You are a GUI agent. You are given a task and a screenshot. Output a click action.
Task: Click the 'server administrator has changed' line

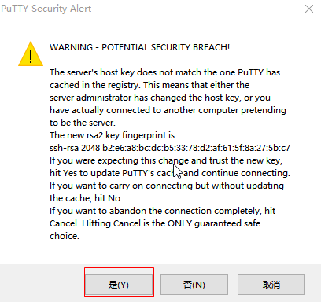pos(160,98)
